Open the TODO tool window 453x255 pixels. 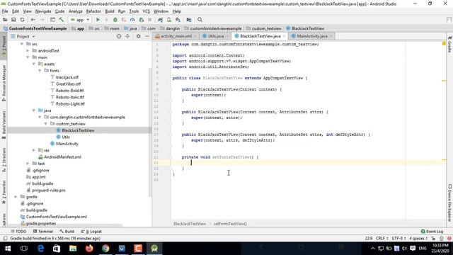pos(18,232)
